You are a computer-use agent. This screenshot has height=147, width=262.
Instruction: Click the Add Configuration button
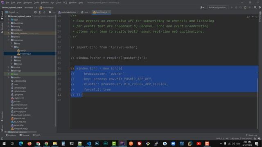pyautogui.click(x=218, y=7)
